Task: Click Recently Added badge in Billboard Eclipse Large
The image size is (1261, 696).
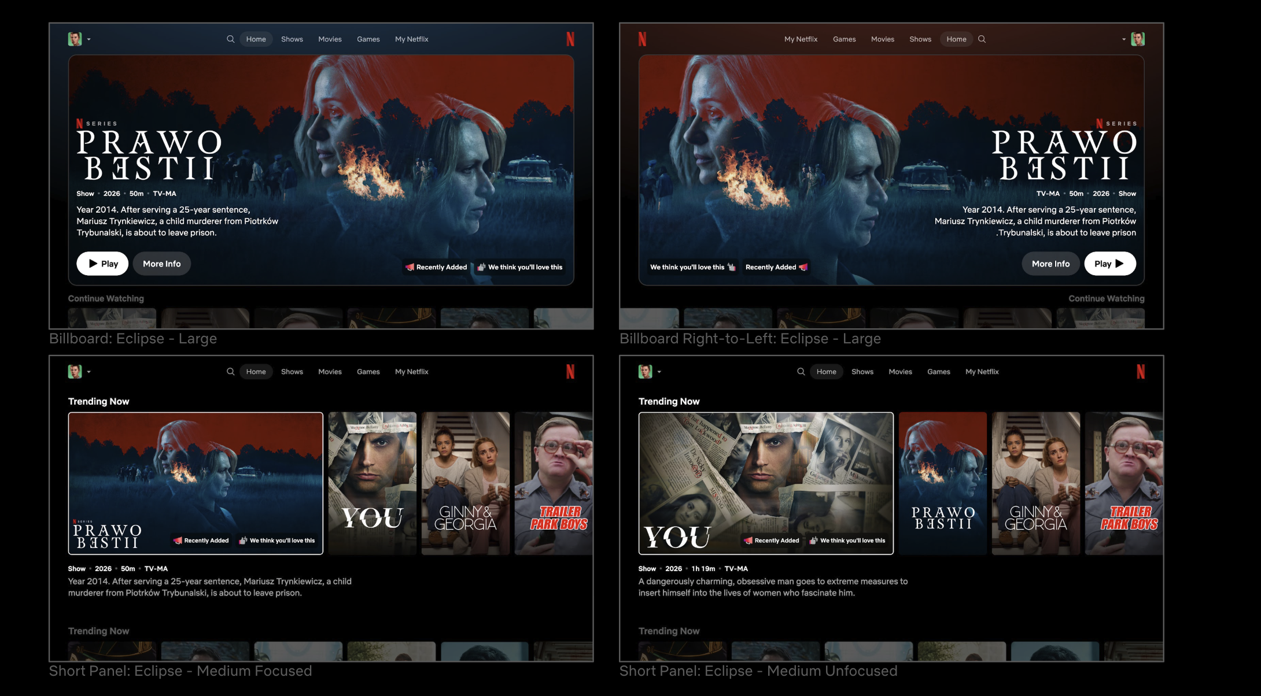Action: point(436,267)
